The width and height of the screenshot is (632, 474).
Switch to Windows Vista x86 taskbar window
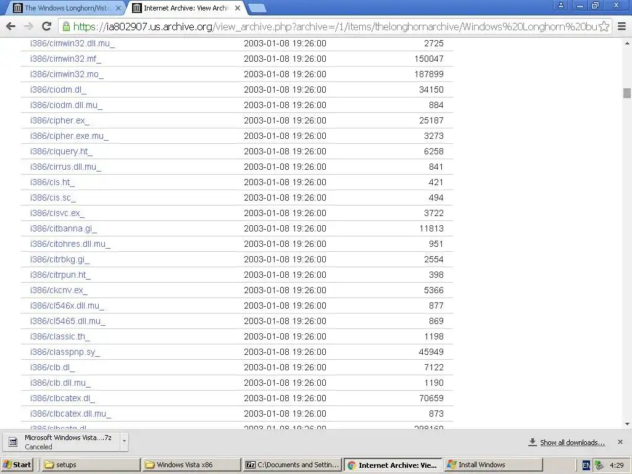pos(192,465)
